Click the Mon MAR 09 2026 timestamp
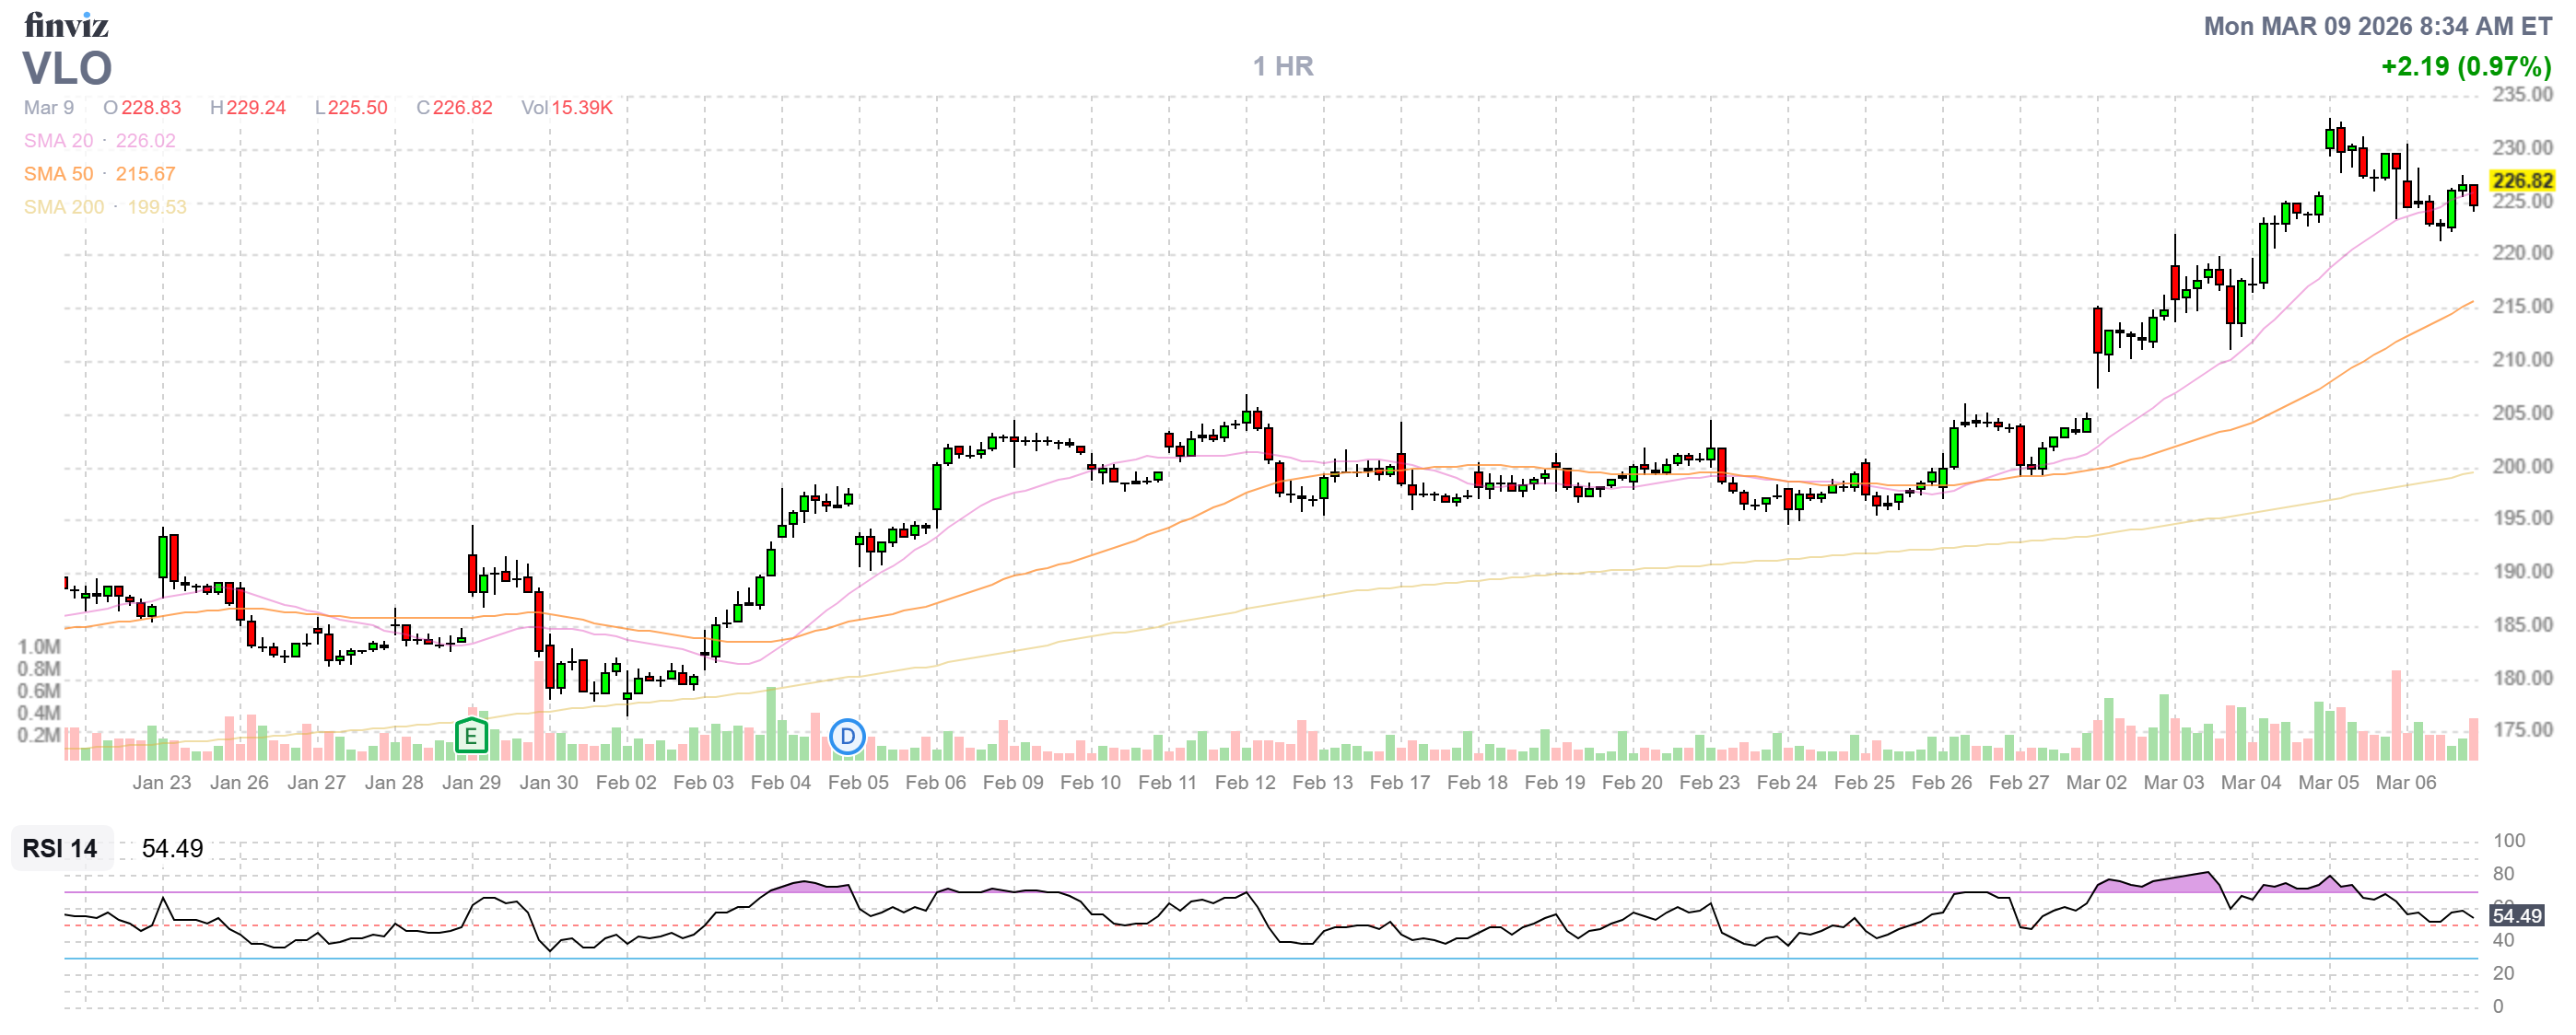Screen dimensions: 2576x1035 [x=2377, y=26]
